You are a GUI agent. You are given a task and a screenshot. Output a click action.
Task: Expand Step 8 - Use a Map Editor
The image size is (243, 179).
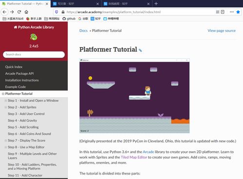(x=6, y=147)
